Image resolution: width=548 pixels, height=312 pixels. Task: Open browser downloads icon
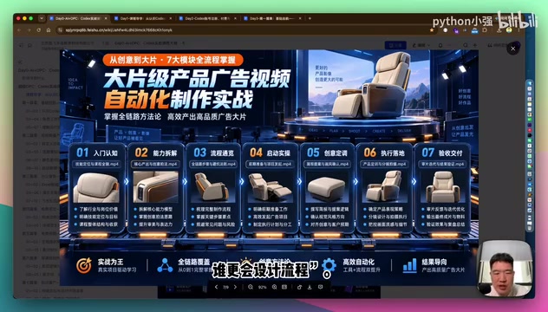(x=499, y=30)
